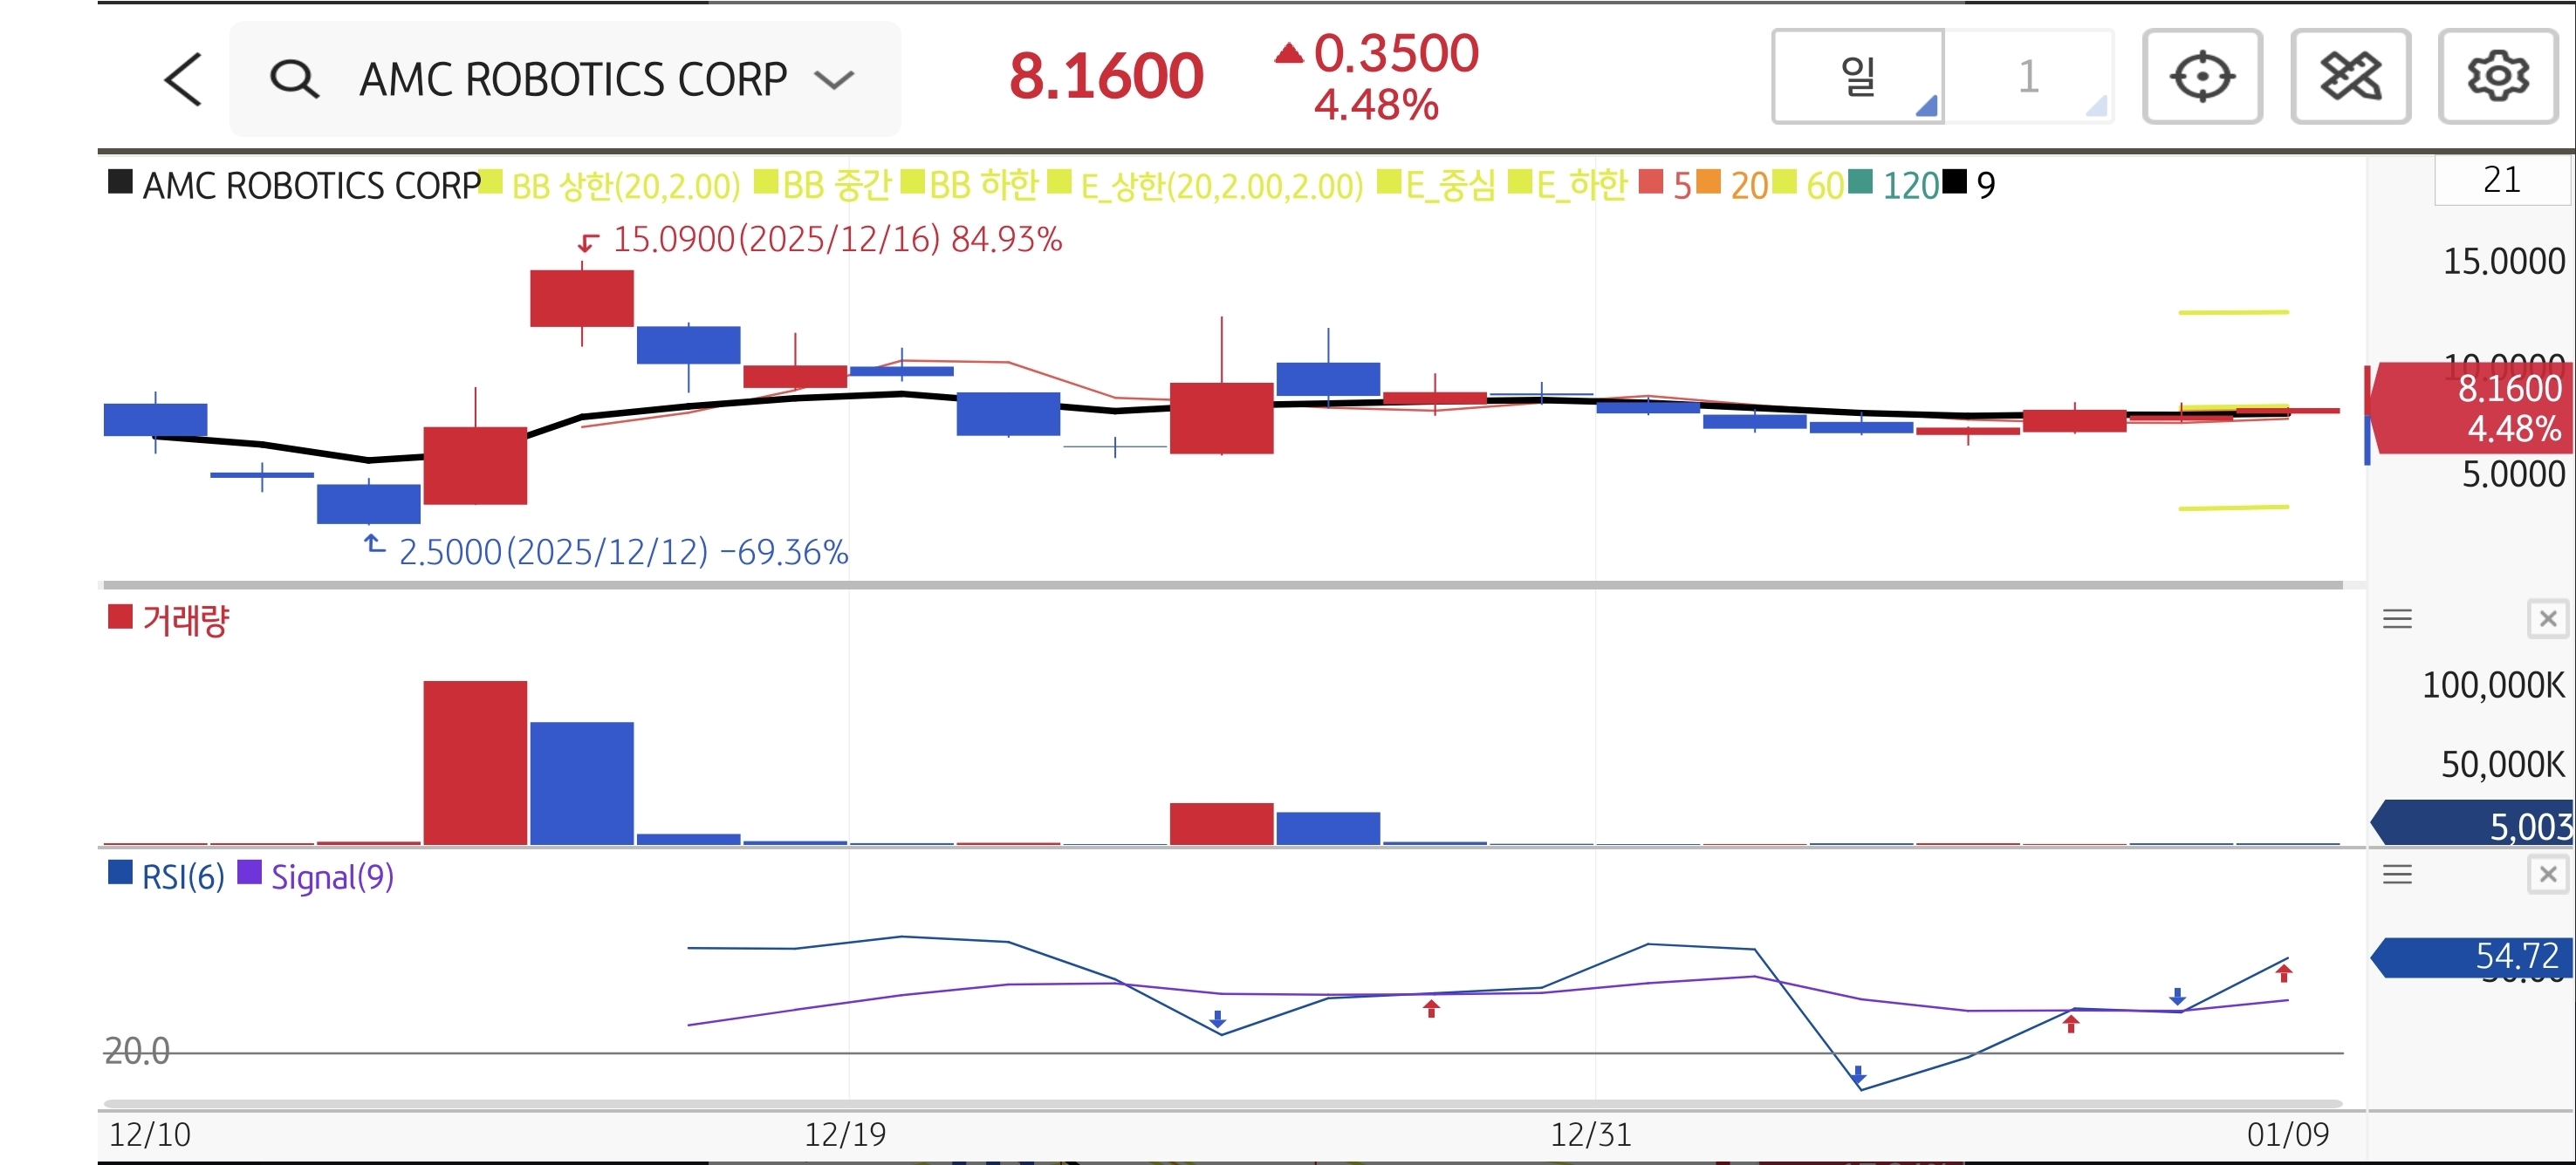The height and width of the screenshot is (1165, 2576).
Task: Open the interval value 1 dropdown
Action: [2028, 77]
